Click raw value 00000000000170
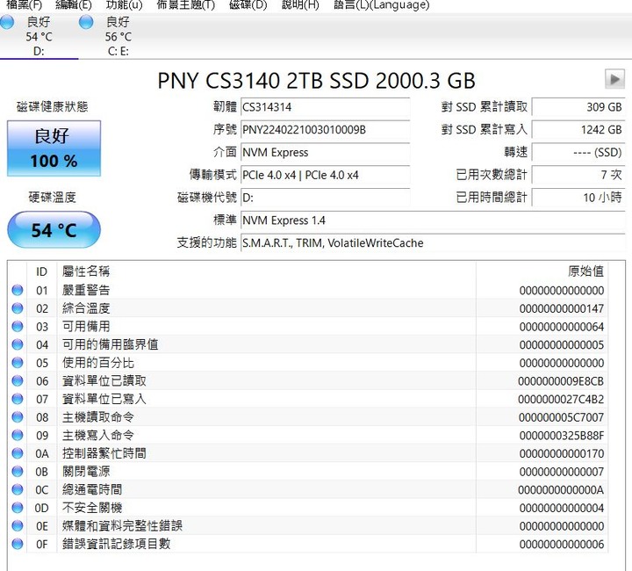 (562, 453)
